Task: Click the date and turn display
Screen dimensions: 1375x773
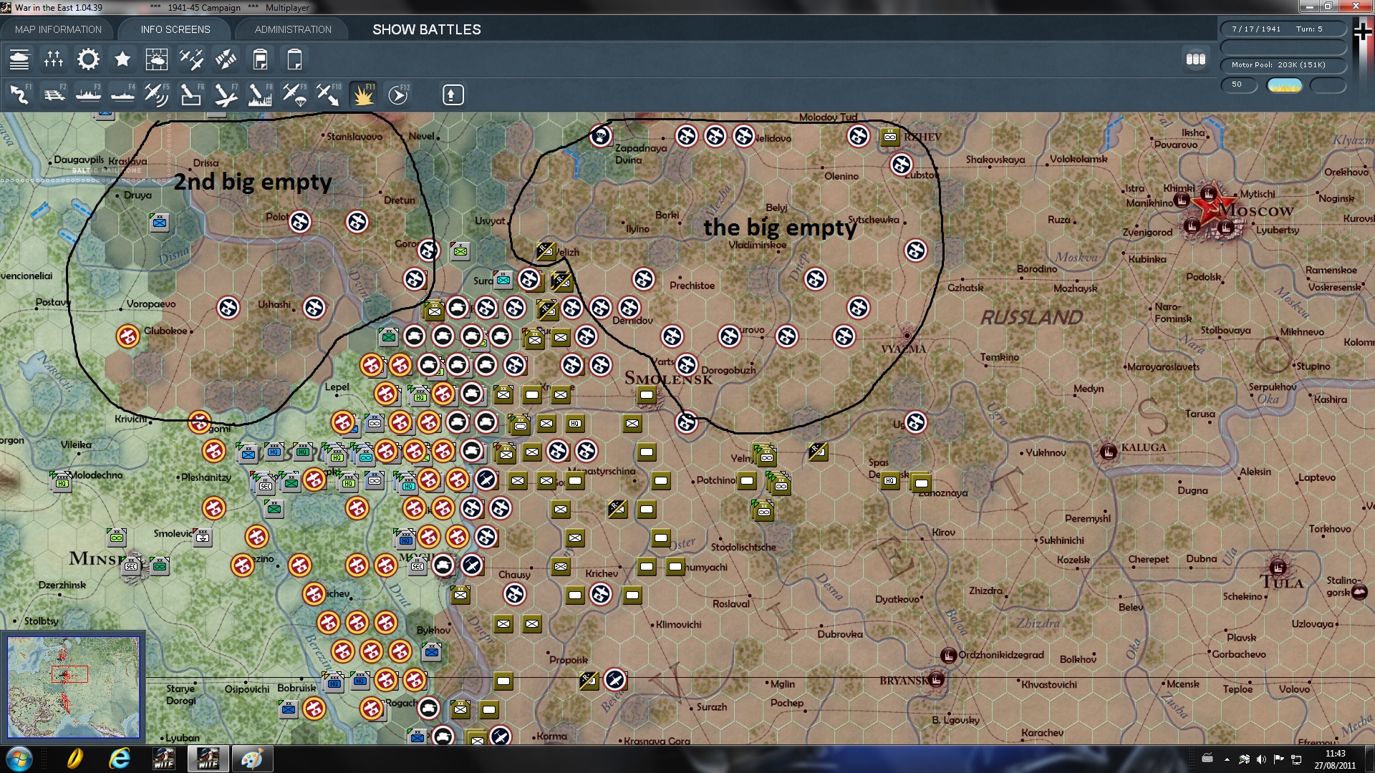Action: pyautogui.click(x=1283, y=29)
